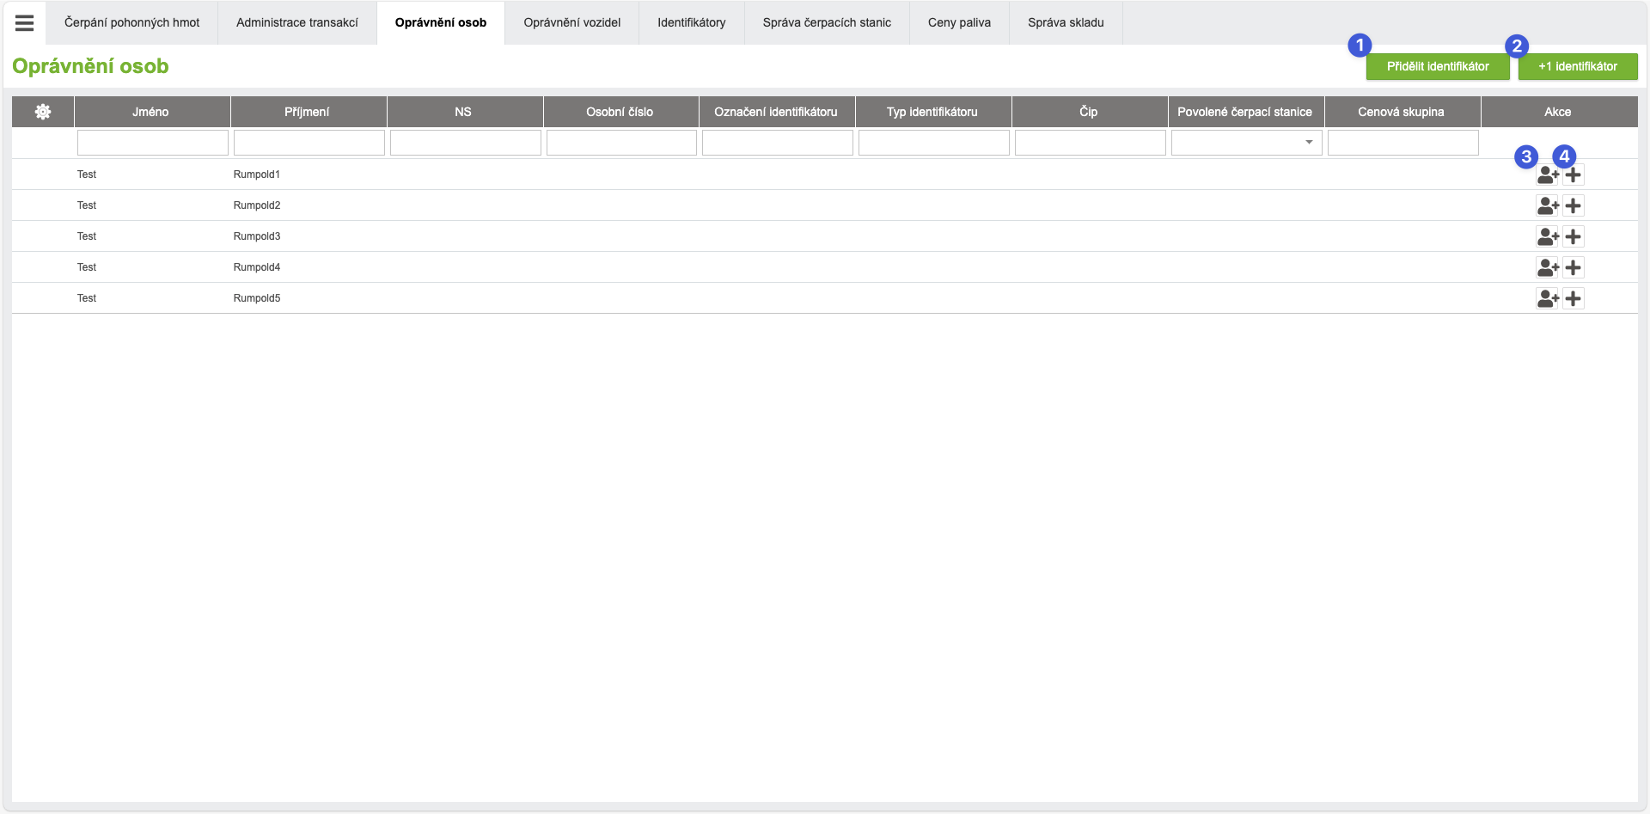This screenshot has width=1650, height=814.
Task: Select the Rumpold2 surname cell
Action: (x=257, y=205)
